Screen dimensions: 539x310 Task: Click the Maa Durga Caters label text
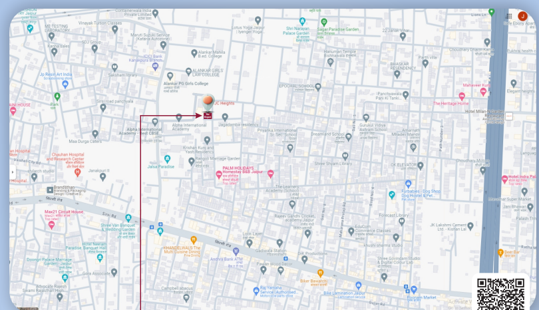tap(85, 141)
